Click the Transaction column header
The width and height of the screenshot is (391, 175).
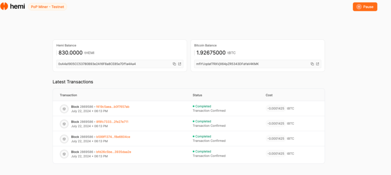tap(68, 95)
